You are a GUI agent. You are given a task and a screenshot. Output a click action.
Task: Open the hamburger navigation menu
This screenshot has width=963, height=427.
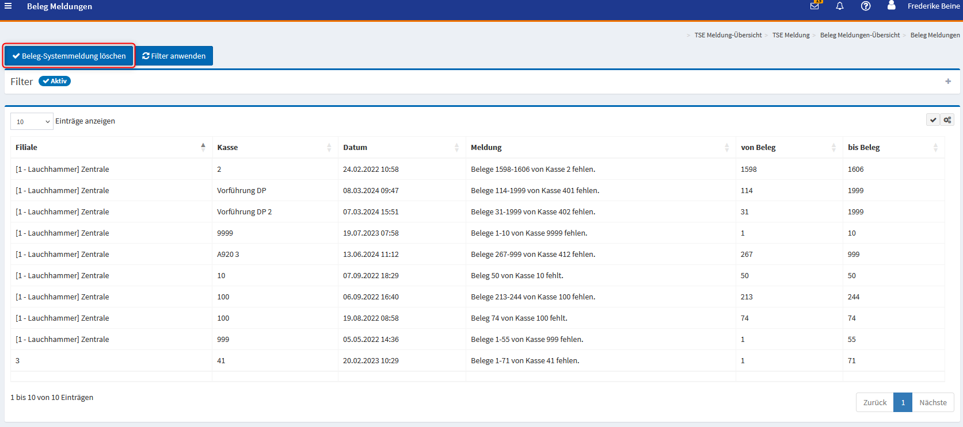click(x=8, y=6)
